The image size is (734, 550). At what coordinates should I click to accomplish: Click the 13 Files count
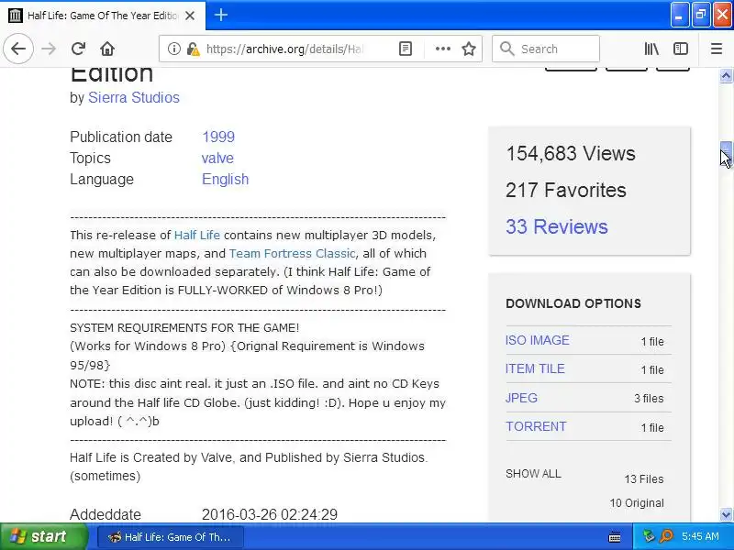(644, 478)
